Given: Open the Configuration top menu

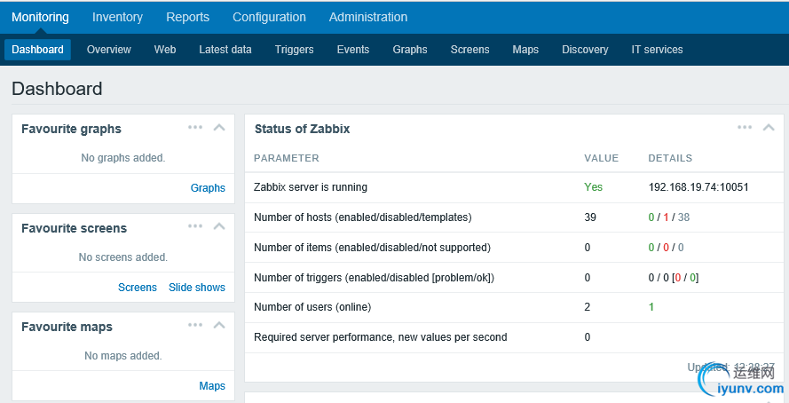Looking at the screenshot, I should pos(269,17).
